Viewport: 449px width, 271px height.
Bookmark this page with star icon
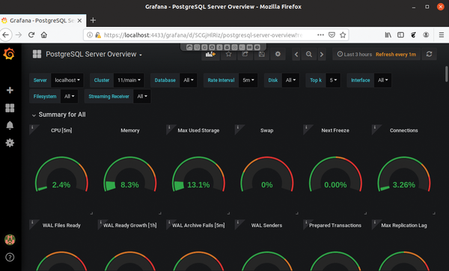(343, 35)
